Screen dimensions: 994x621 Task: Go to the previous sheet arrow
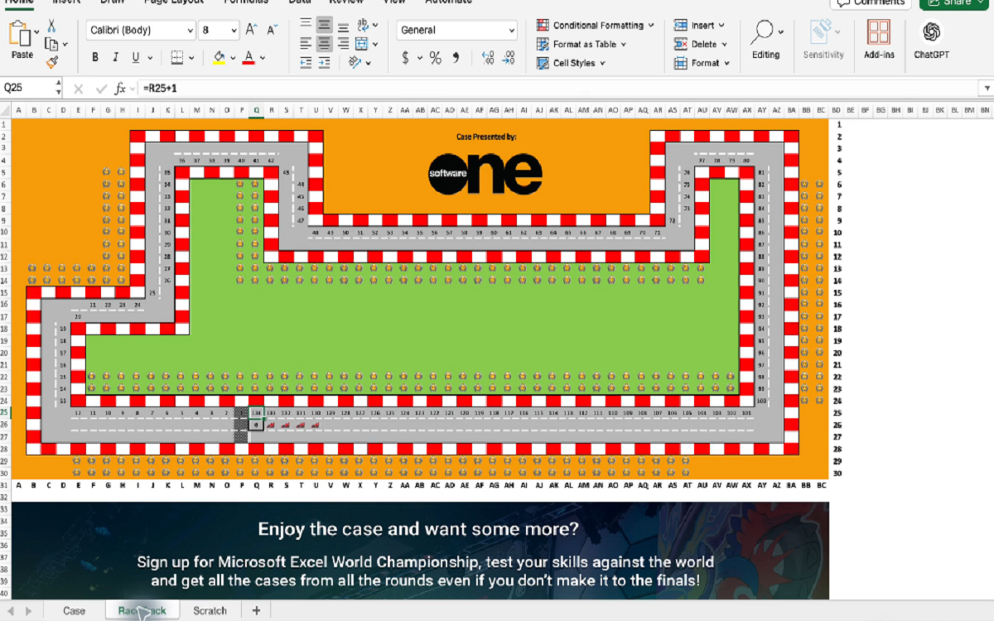pos(11,611)
